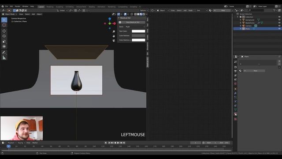Open the timeline Marker menu

coord(35,143)
